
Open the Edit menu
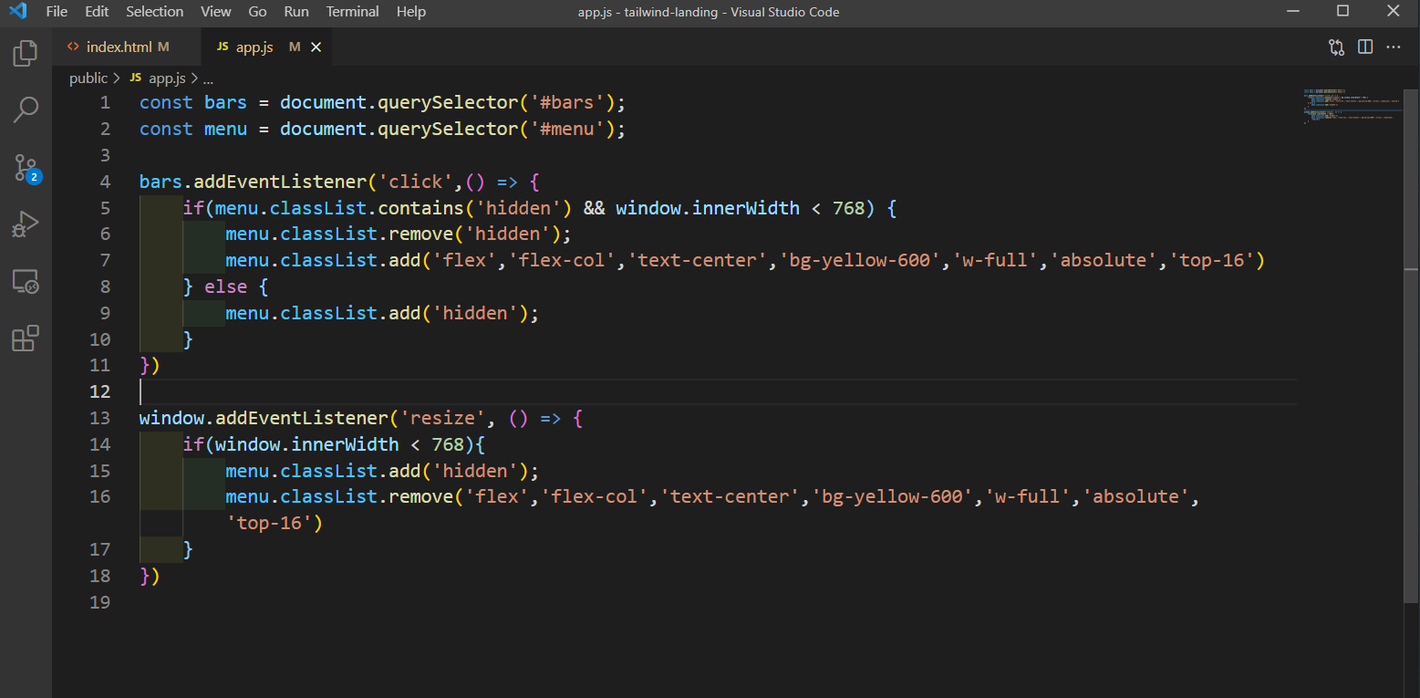pos(97,12)
